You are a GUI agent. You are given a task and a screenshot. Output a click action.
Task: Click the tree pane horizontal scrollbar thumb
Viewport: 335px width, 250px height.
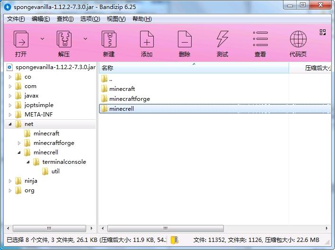point(49,228)
